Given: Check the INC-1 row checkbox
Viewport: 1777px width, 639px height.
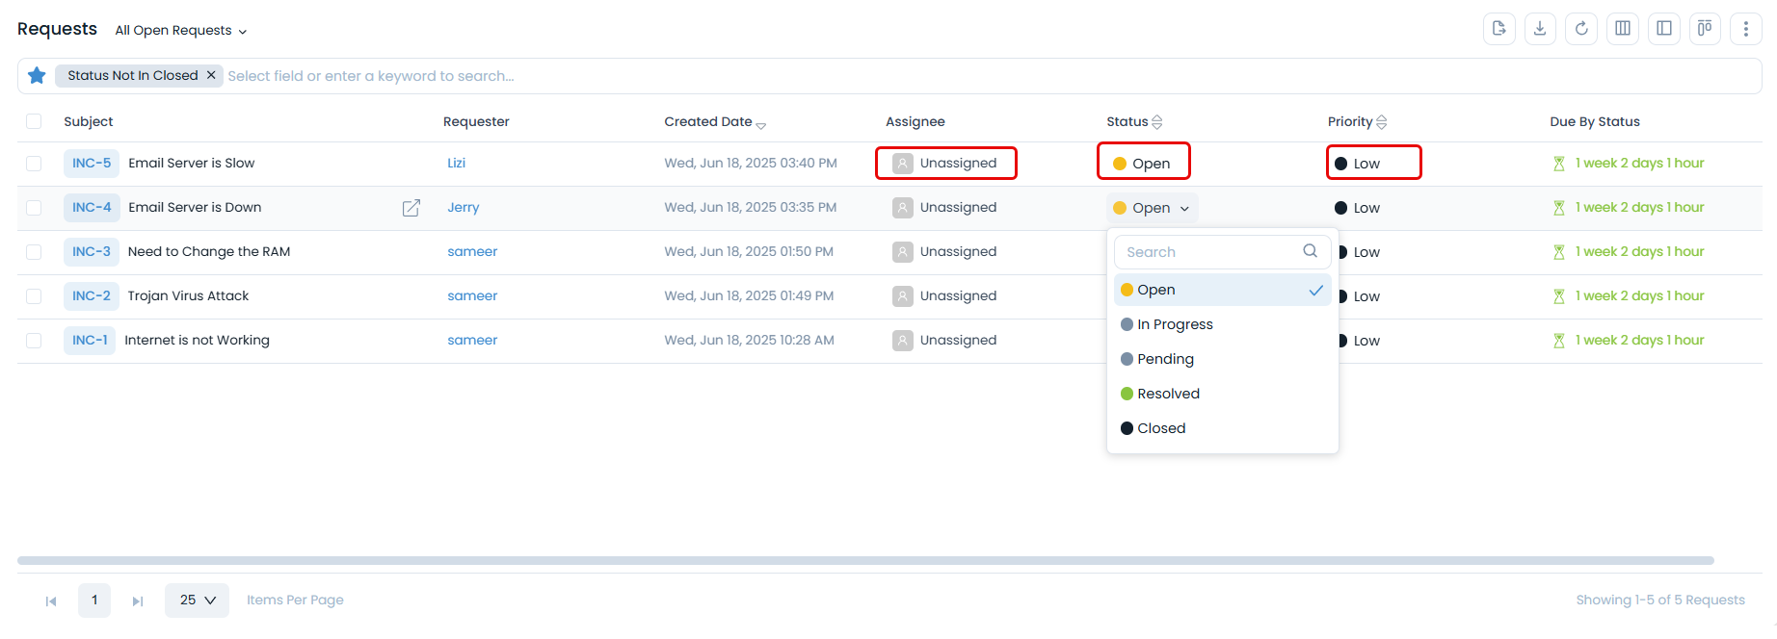Looking at the screenshot, I should 34,341.
